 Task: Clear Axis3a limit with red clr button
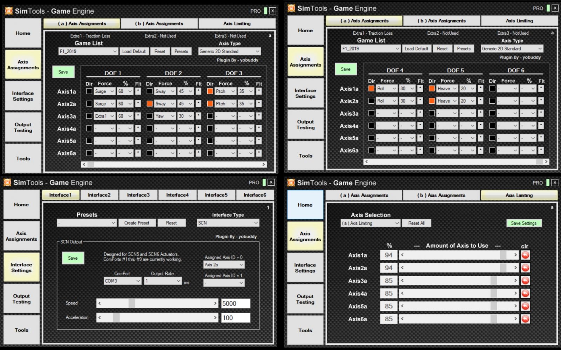point(525,281)
